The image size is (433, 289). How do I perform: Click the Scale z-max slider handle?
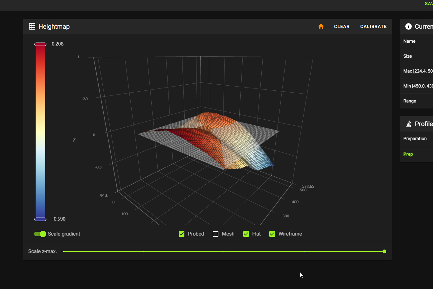(x=384, y=251)
